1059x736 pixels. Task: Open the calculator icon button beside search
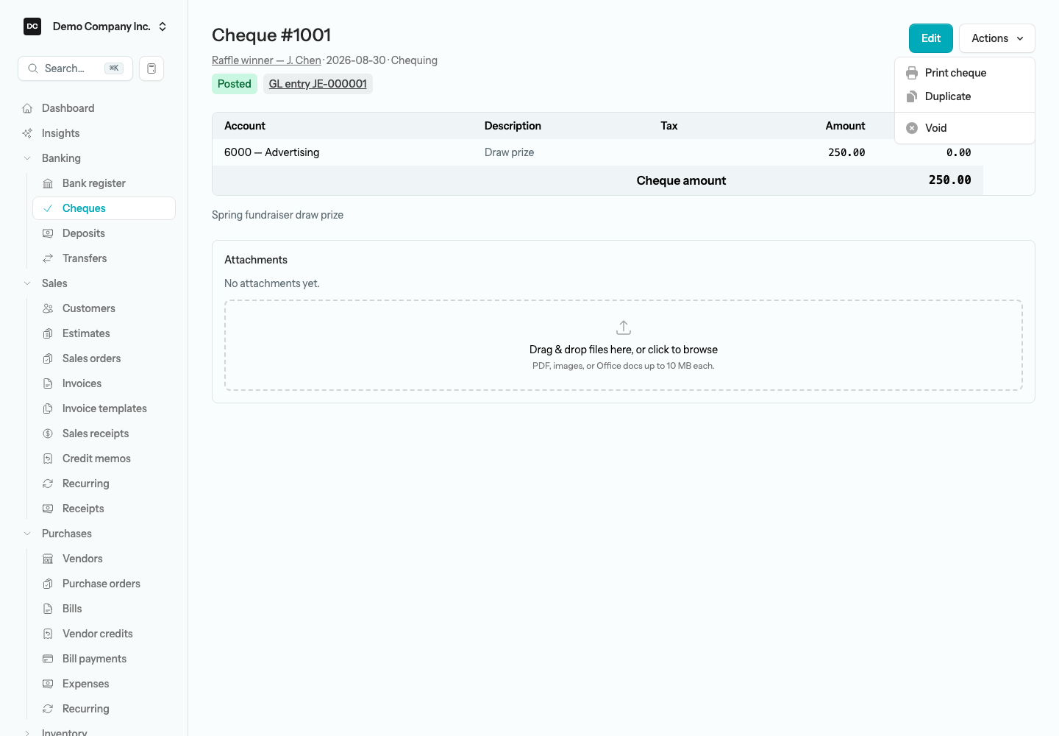151,68
